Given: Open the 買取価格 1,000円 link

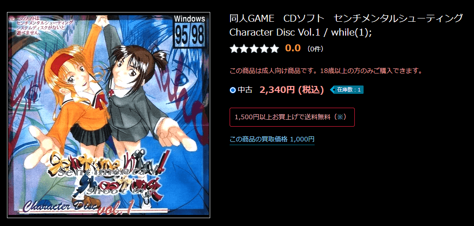Looking at the screenshot, I should 272,139.
